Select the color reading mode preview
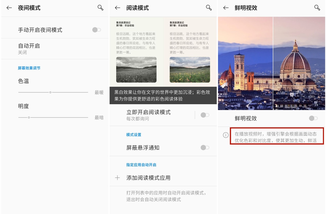 coord(190,59)
